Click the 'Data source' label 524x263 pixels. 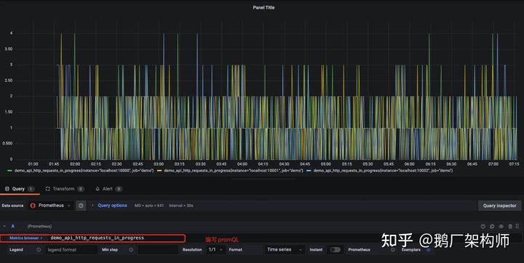pos(12,206)
